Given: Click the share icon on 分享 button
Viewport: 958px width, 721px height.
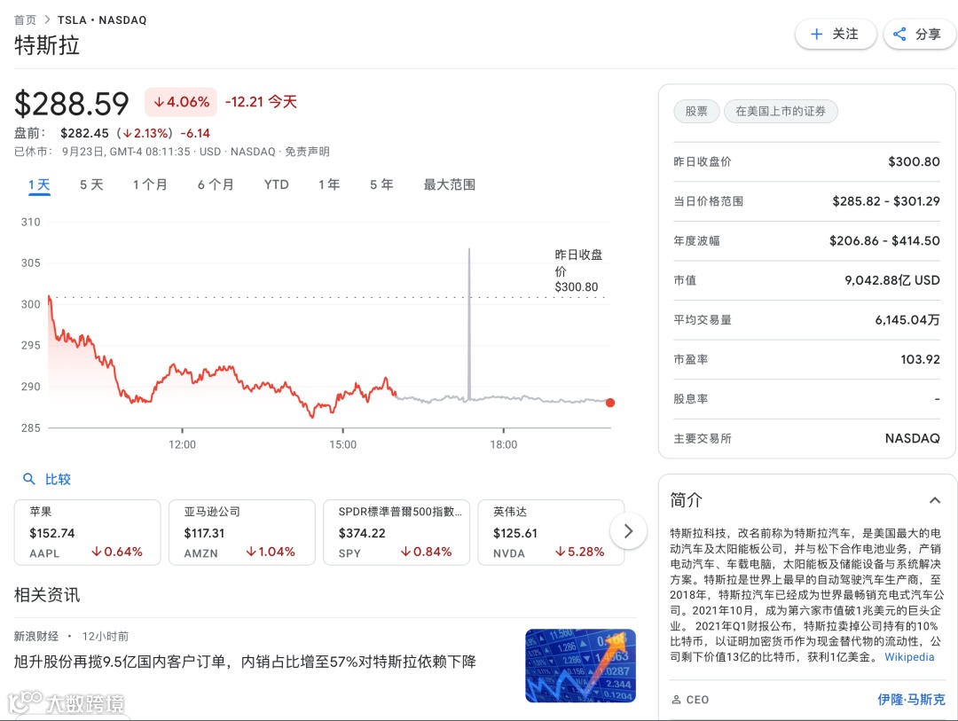Looking at the screenshot, I should 899,35.
